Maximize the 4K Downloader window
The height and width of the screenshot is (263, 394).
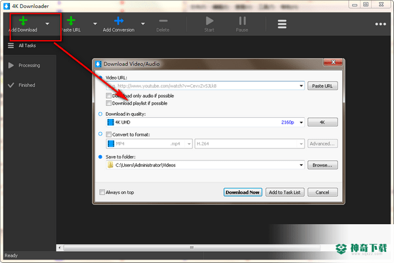click(x=366, y=5)
